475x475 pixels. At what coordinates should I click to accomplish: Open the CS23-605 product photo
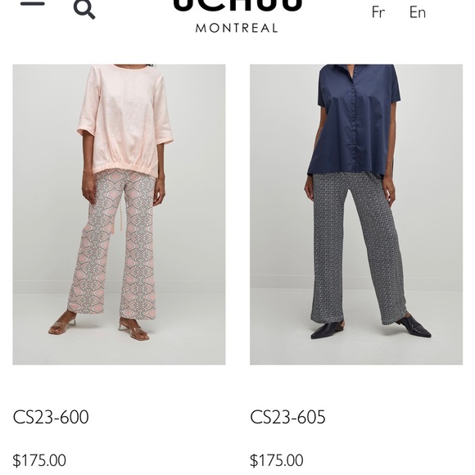pos(356,215)
